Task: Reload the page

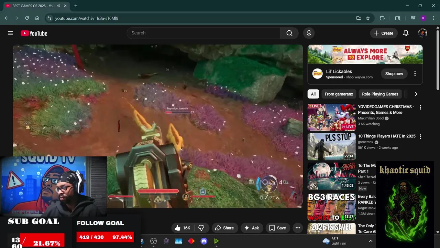Action: 27,18
